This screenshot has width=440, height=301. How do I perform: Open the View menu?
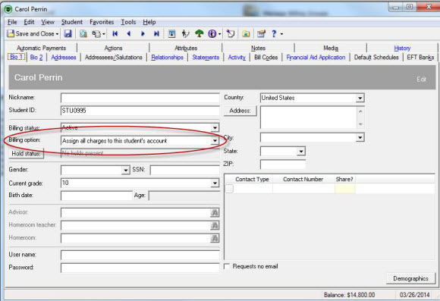click(48, 22)
